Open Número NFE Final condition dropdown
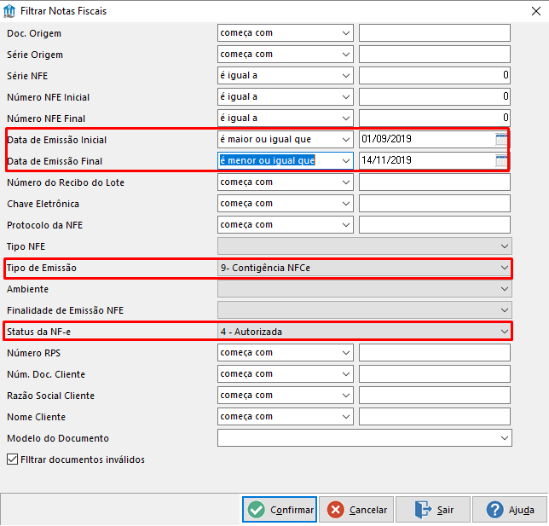Viewport: 549px width, 526px height. (x=286, y=118)
